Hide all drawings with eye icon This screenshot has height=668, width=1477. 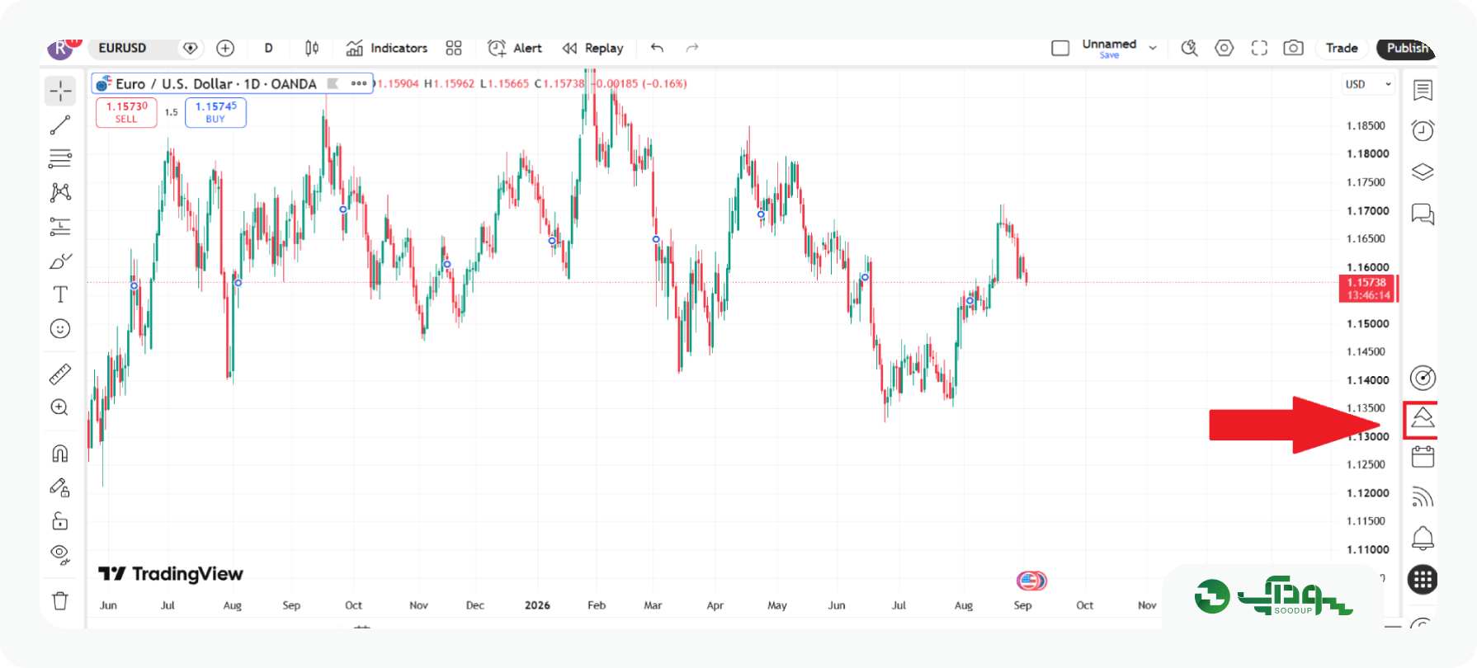pos(60,553)
